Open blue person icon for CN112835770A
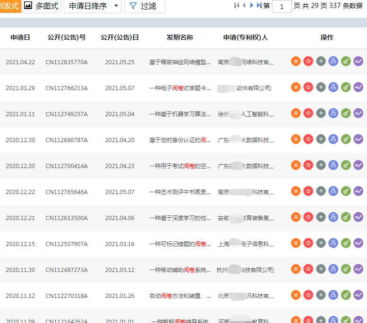The image size is (367, 323). [333, 61]
